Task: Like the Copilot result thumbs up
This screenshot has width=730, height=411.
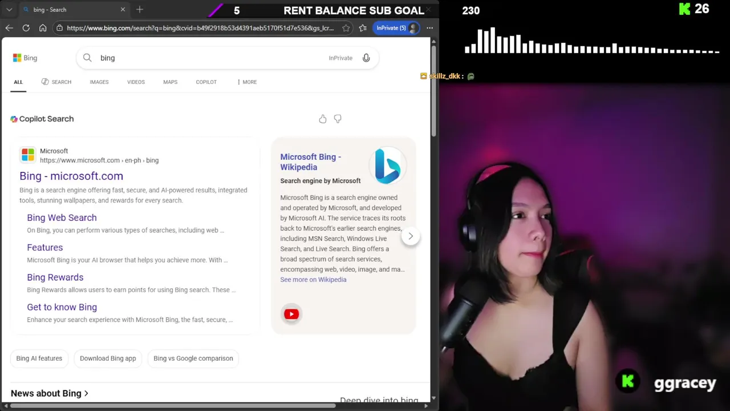Action: point(323,119)
